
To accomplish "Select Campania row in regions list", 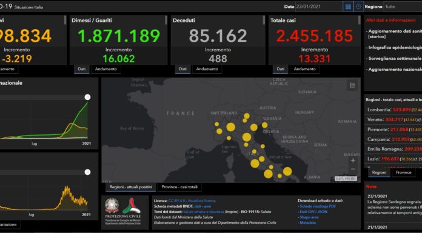I will tap(393, 139).
